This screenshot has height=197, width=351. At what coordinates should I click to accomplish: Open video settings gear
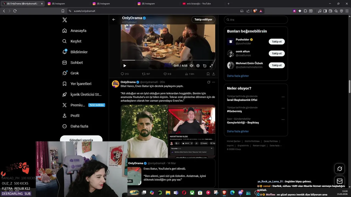tap(198, 66)
